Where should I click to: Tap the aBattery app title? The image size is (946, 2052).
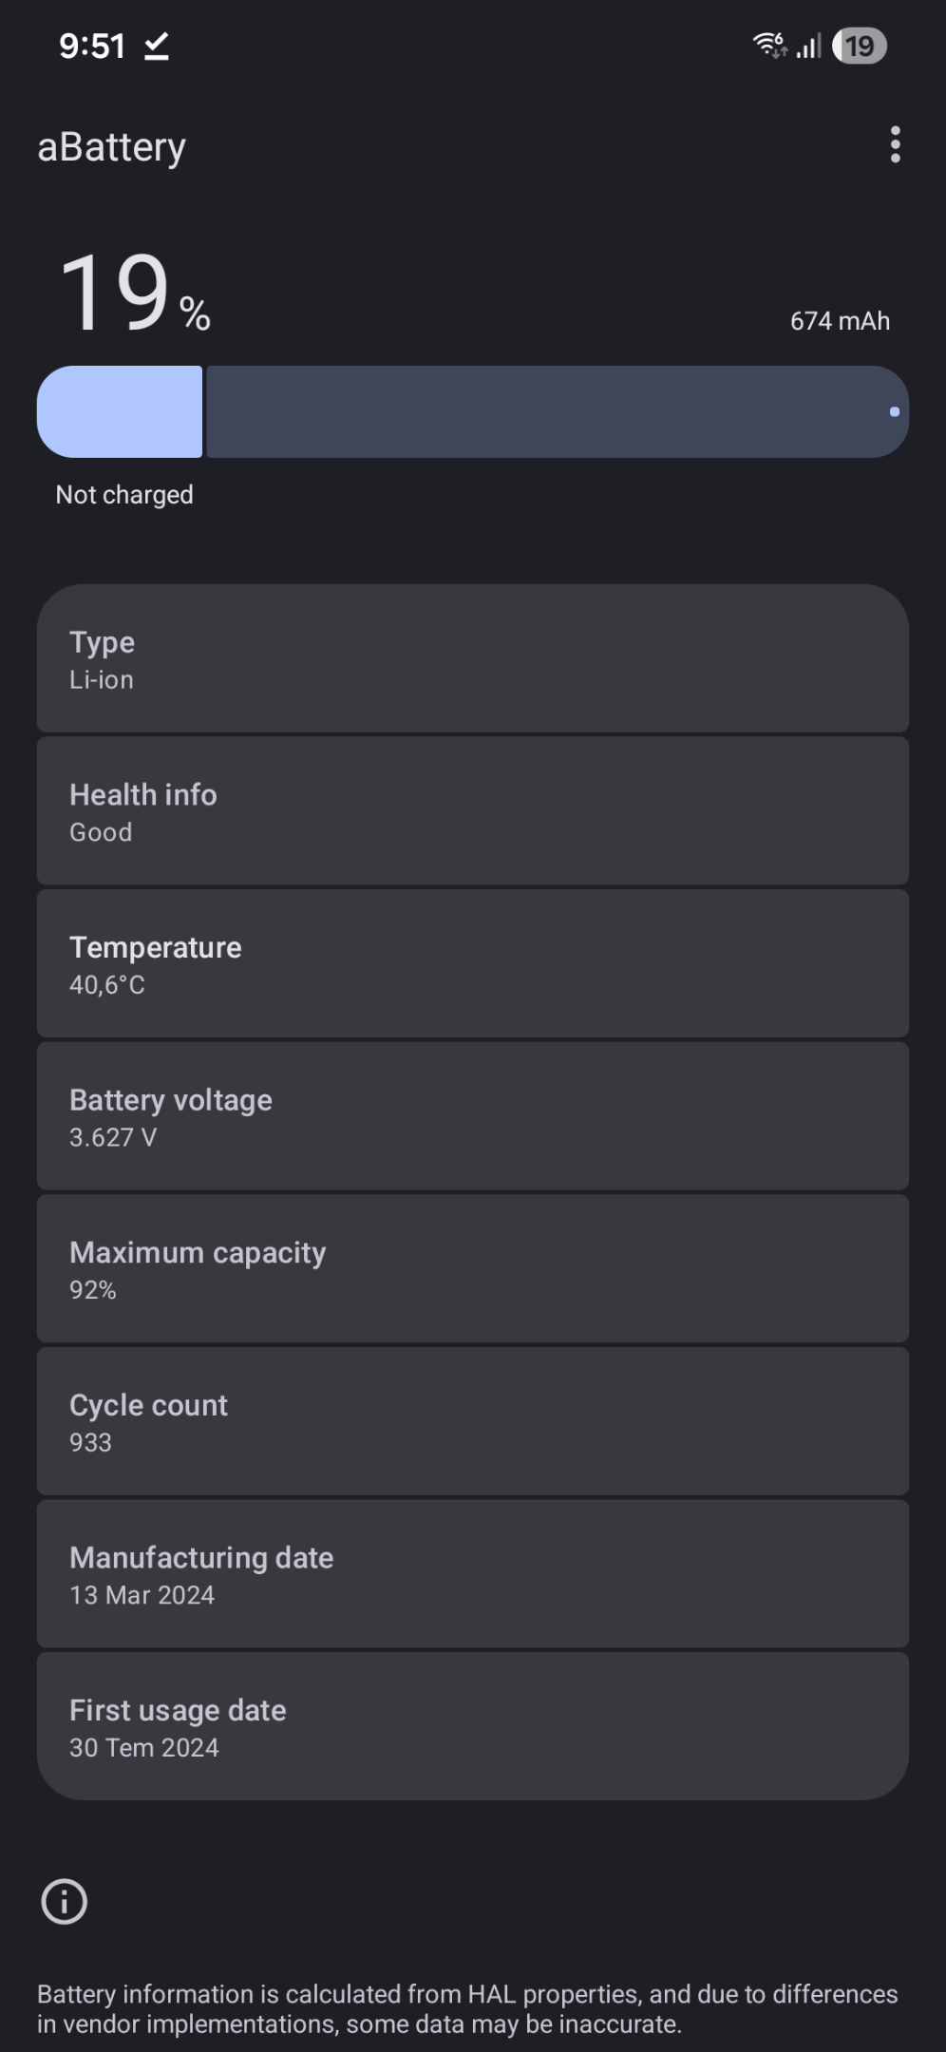pyautogui.click(x=112, y=147)
